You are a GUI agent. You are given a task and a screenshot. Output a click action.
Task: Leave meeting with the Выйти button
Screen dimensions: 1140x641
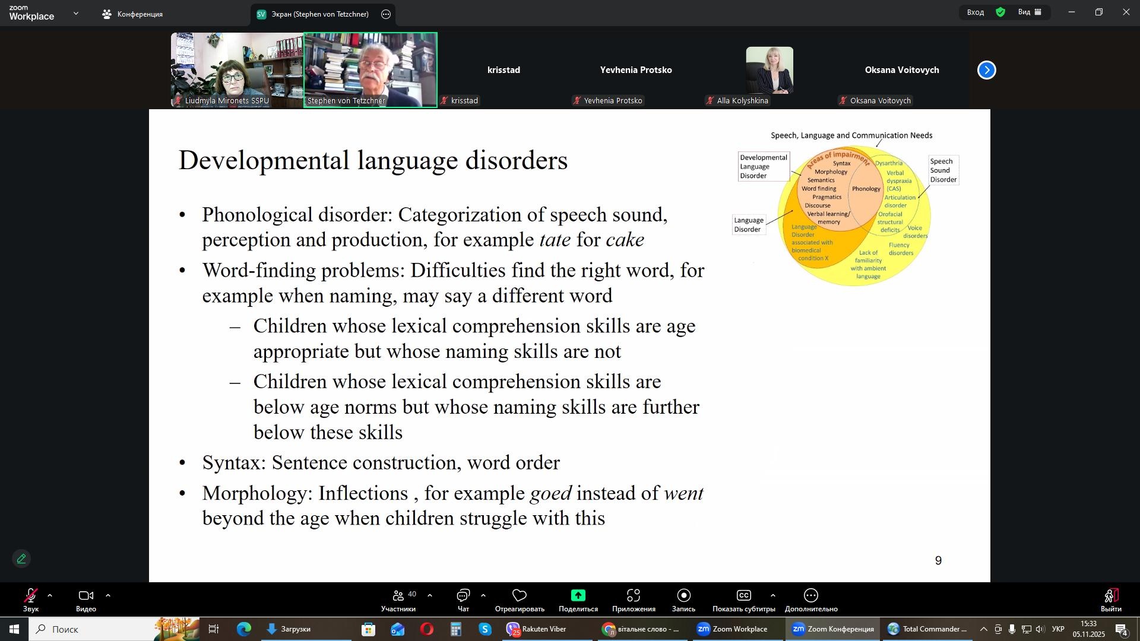pyautogui.click(x=1111, y=599)
